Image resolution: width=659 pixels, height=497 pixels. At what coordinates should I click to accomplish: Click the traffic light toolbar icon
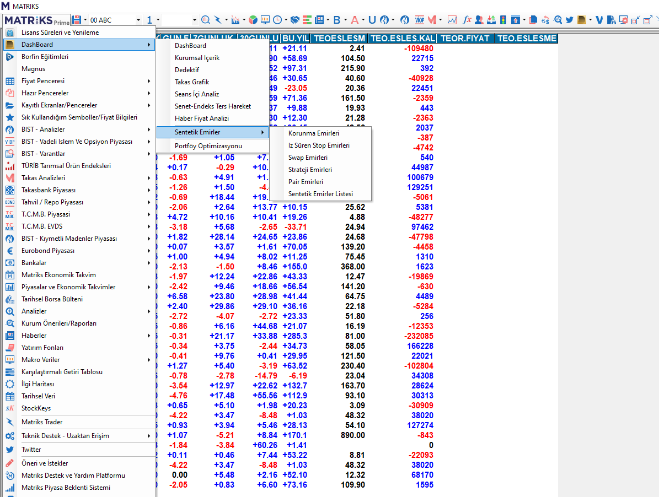502,20
